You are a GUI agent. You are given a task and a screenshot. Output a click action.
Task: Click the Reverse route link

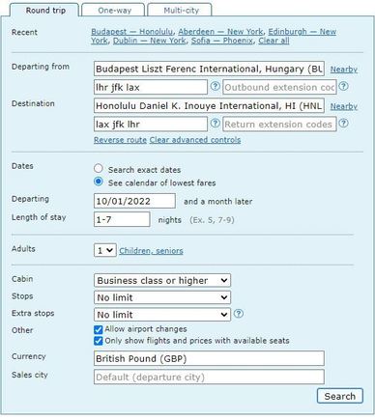(x=120, y=140)
